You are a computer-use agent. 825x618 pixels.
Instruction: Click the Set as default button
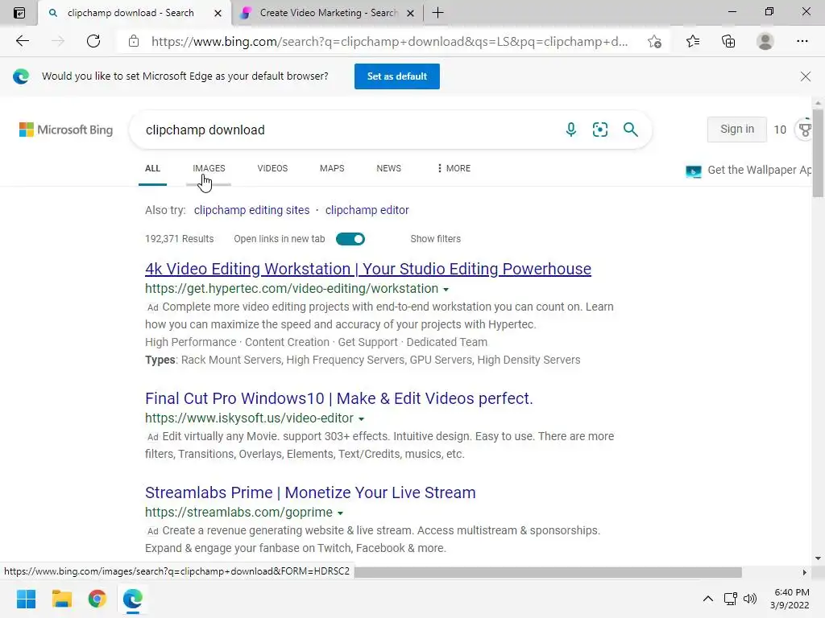(x=396, y=76)
